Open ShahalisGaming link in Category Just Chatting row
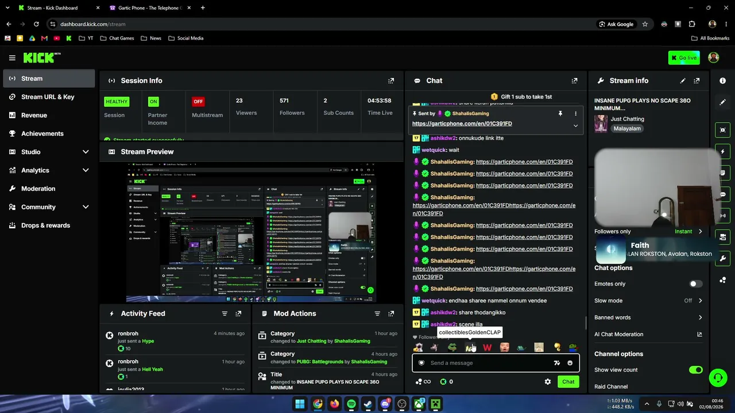735x413 pixels. point(352,341)
